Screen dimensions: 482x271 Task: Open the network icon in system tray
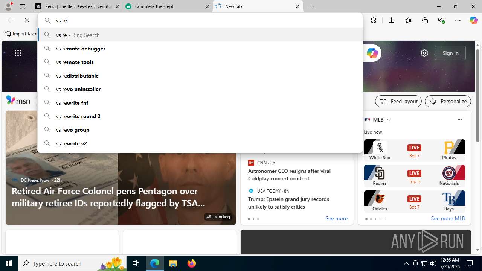[424, 263]
